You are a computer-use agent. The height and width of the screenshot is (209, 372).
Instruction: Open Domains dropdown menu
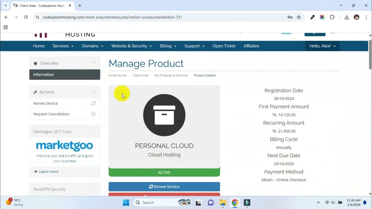point(92,46)
